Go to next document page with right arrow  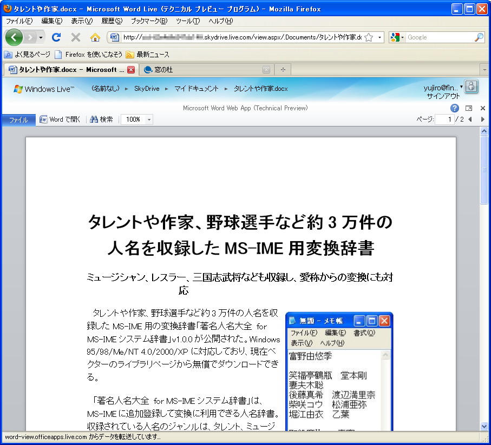[482, 119]
